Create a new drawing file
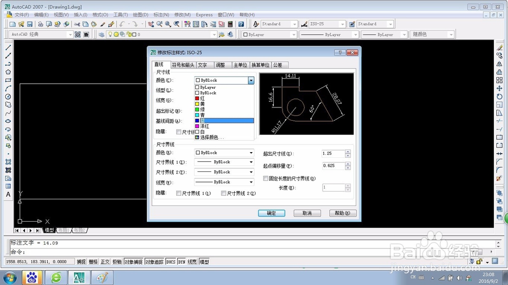 coord(13,24)
